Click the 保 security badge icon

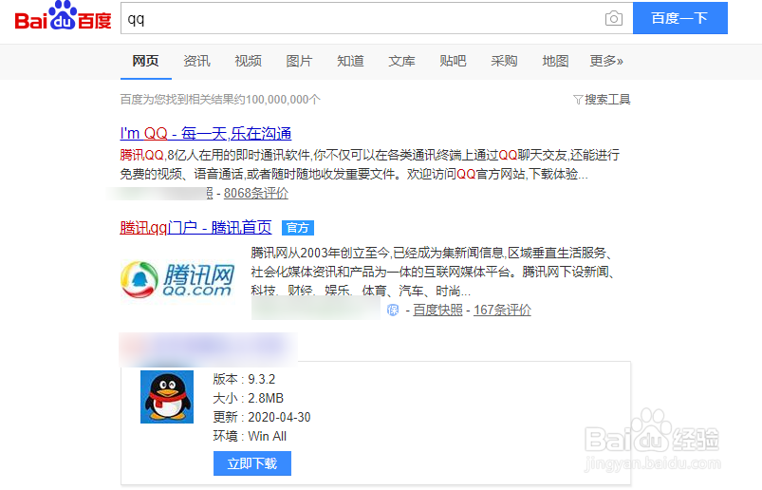[x=393, y=311]
